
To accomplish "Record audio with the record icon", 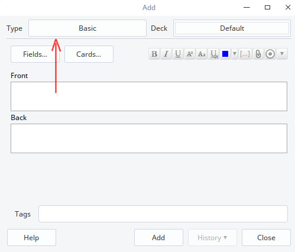I will (270, 54).
